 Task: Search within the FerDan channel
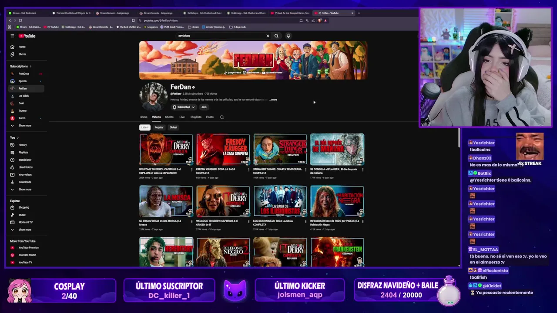click(x=221, y=117)
